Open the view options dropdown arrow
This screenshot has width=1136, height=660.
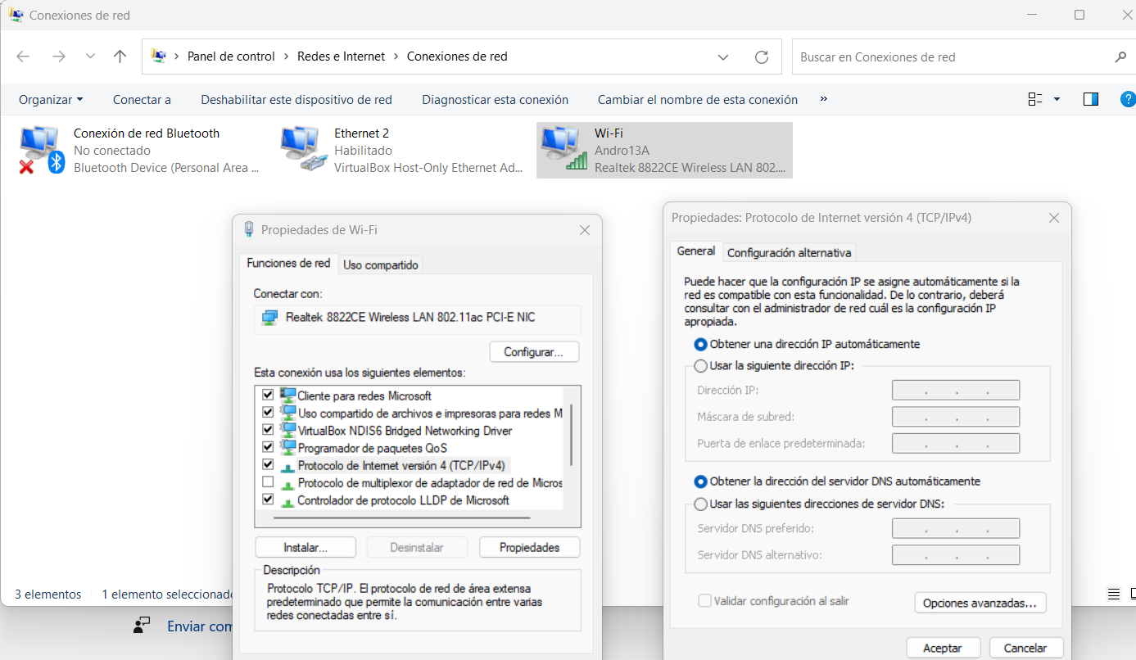pos(1057,99)
